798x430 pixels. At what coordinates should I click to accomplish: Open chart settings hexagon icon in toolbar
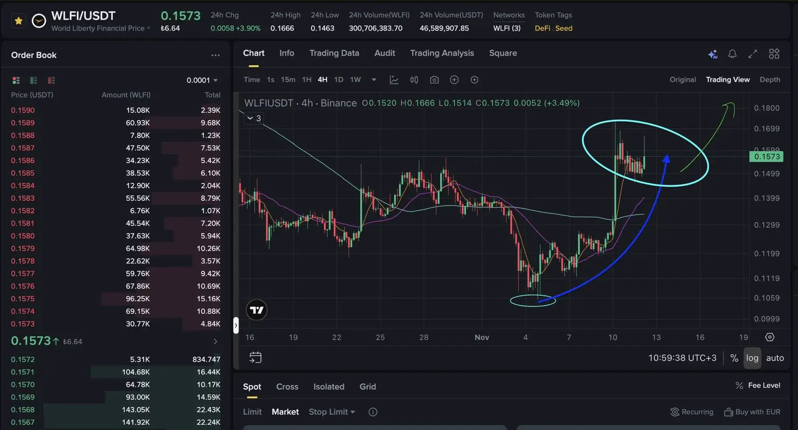(x=474, y=80)
